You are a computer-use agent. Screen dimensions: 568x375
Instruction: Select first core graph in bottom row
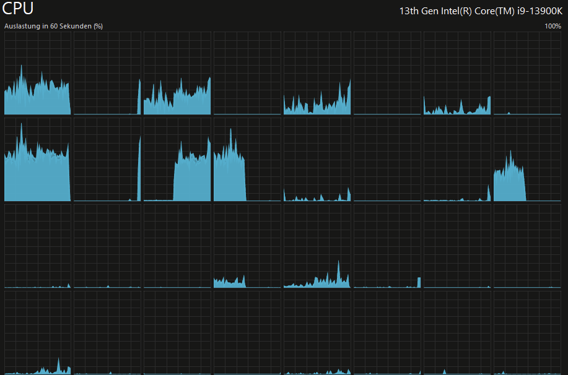(x=38, y=333)
